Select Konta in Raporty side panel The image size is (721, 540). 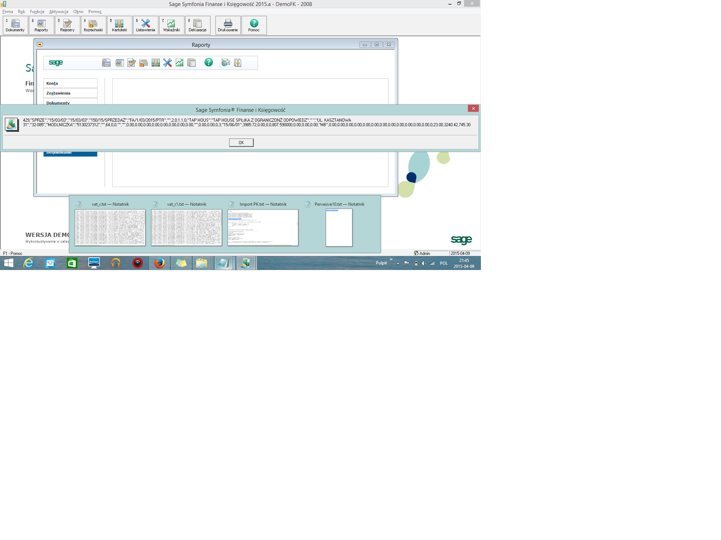(70, 83)
